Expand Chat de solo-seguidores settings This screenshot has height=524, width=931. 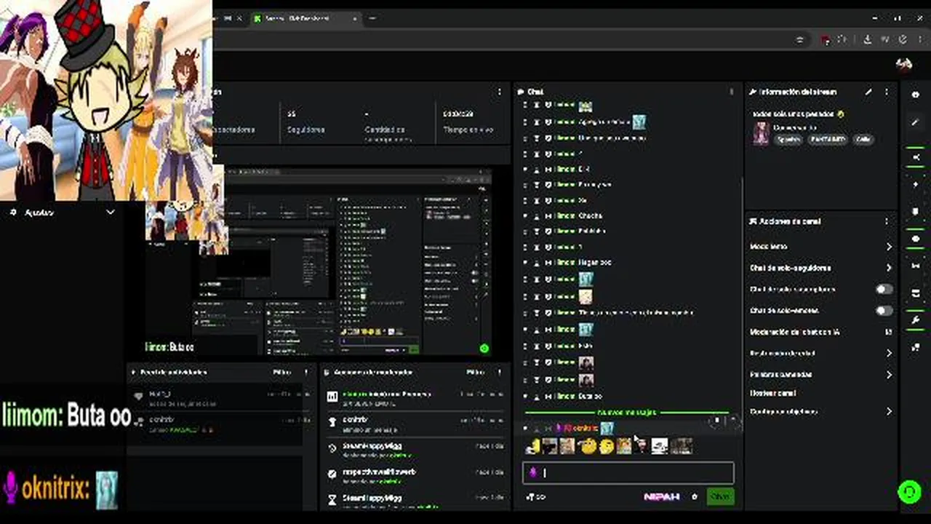pyautogui.click(x=889, y=268)
